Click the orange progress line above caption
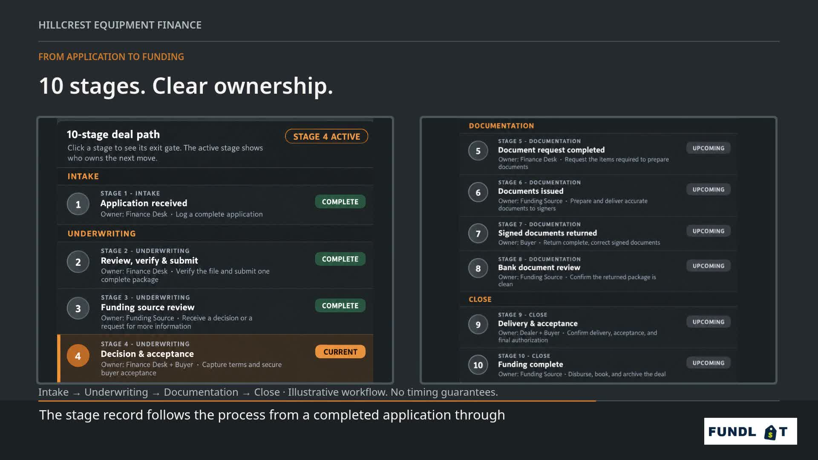 point(317,401)
